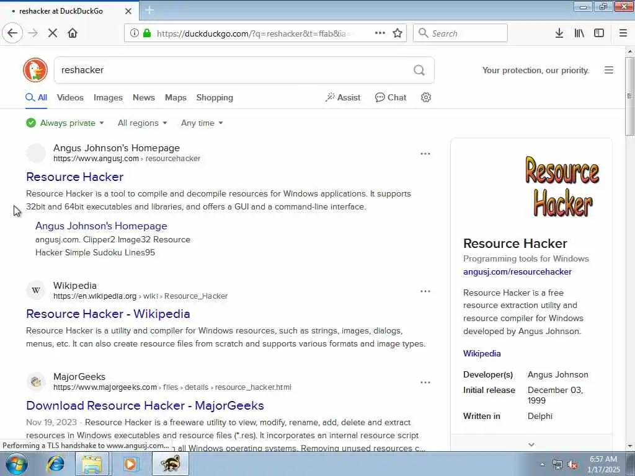Click the network icon in tray

[557, 465]
